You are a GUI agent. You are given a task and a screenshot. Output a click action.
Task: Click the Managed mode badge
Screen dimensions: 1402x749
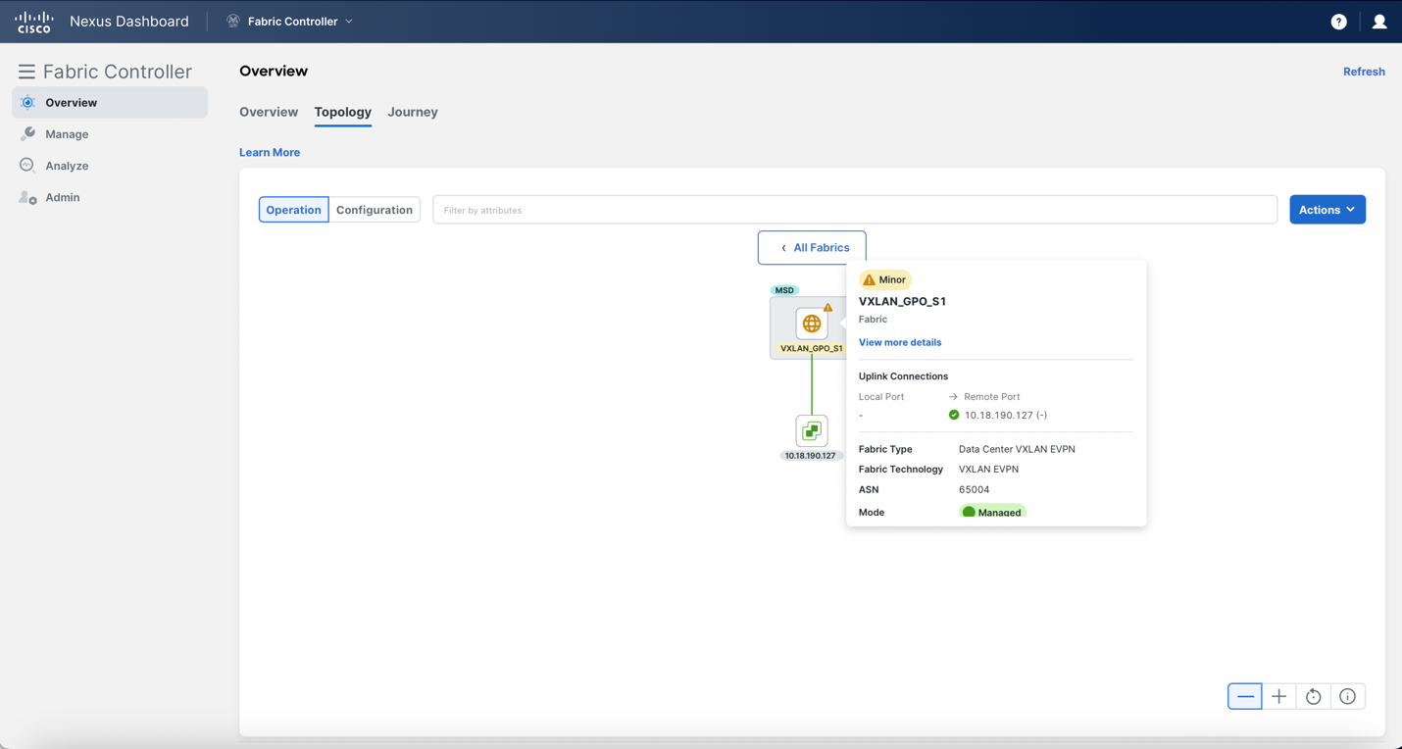pyautogui.click(x=992, y=512)
